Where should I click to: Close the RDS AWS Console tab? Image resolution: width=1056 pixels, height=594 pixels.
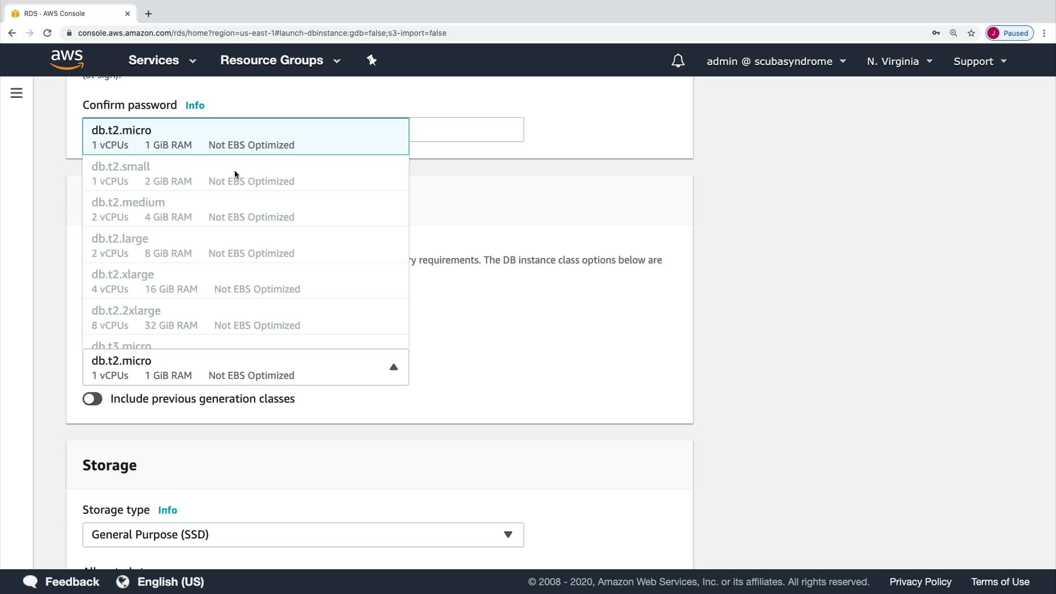[127, 14]
